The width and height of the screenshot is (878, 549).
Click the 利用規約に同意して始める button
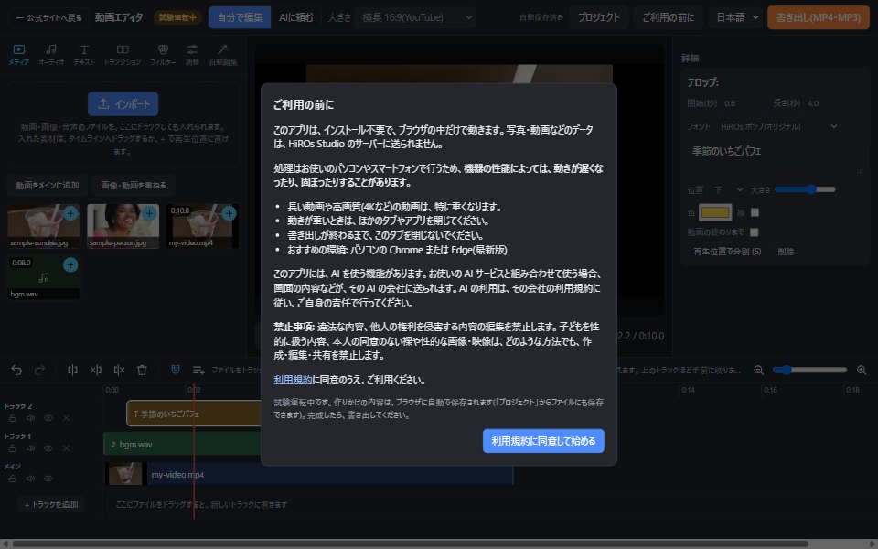(x=543, y=441)
